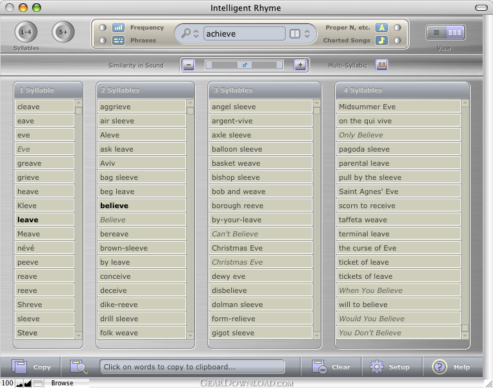The height and width of the screenshot is (388, 493).
Task: Click the word "Steve"
Action: [44, 333]
